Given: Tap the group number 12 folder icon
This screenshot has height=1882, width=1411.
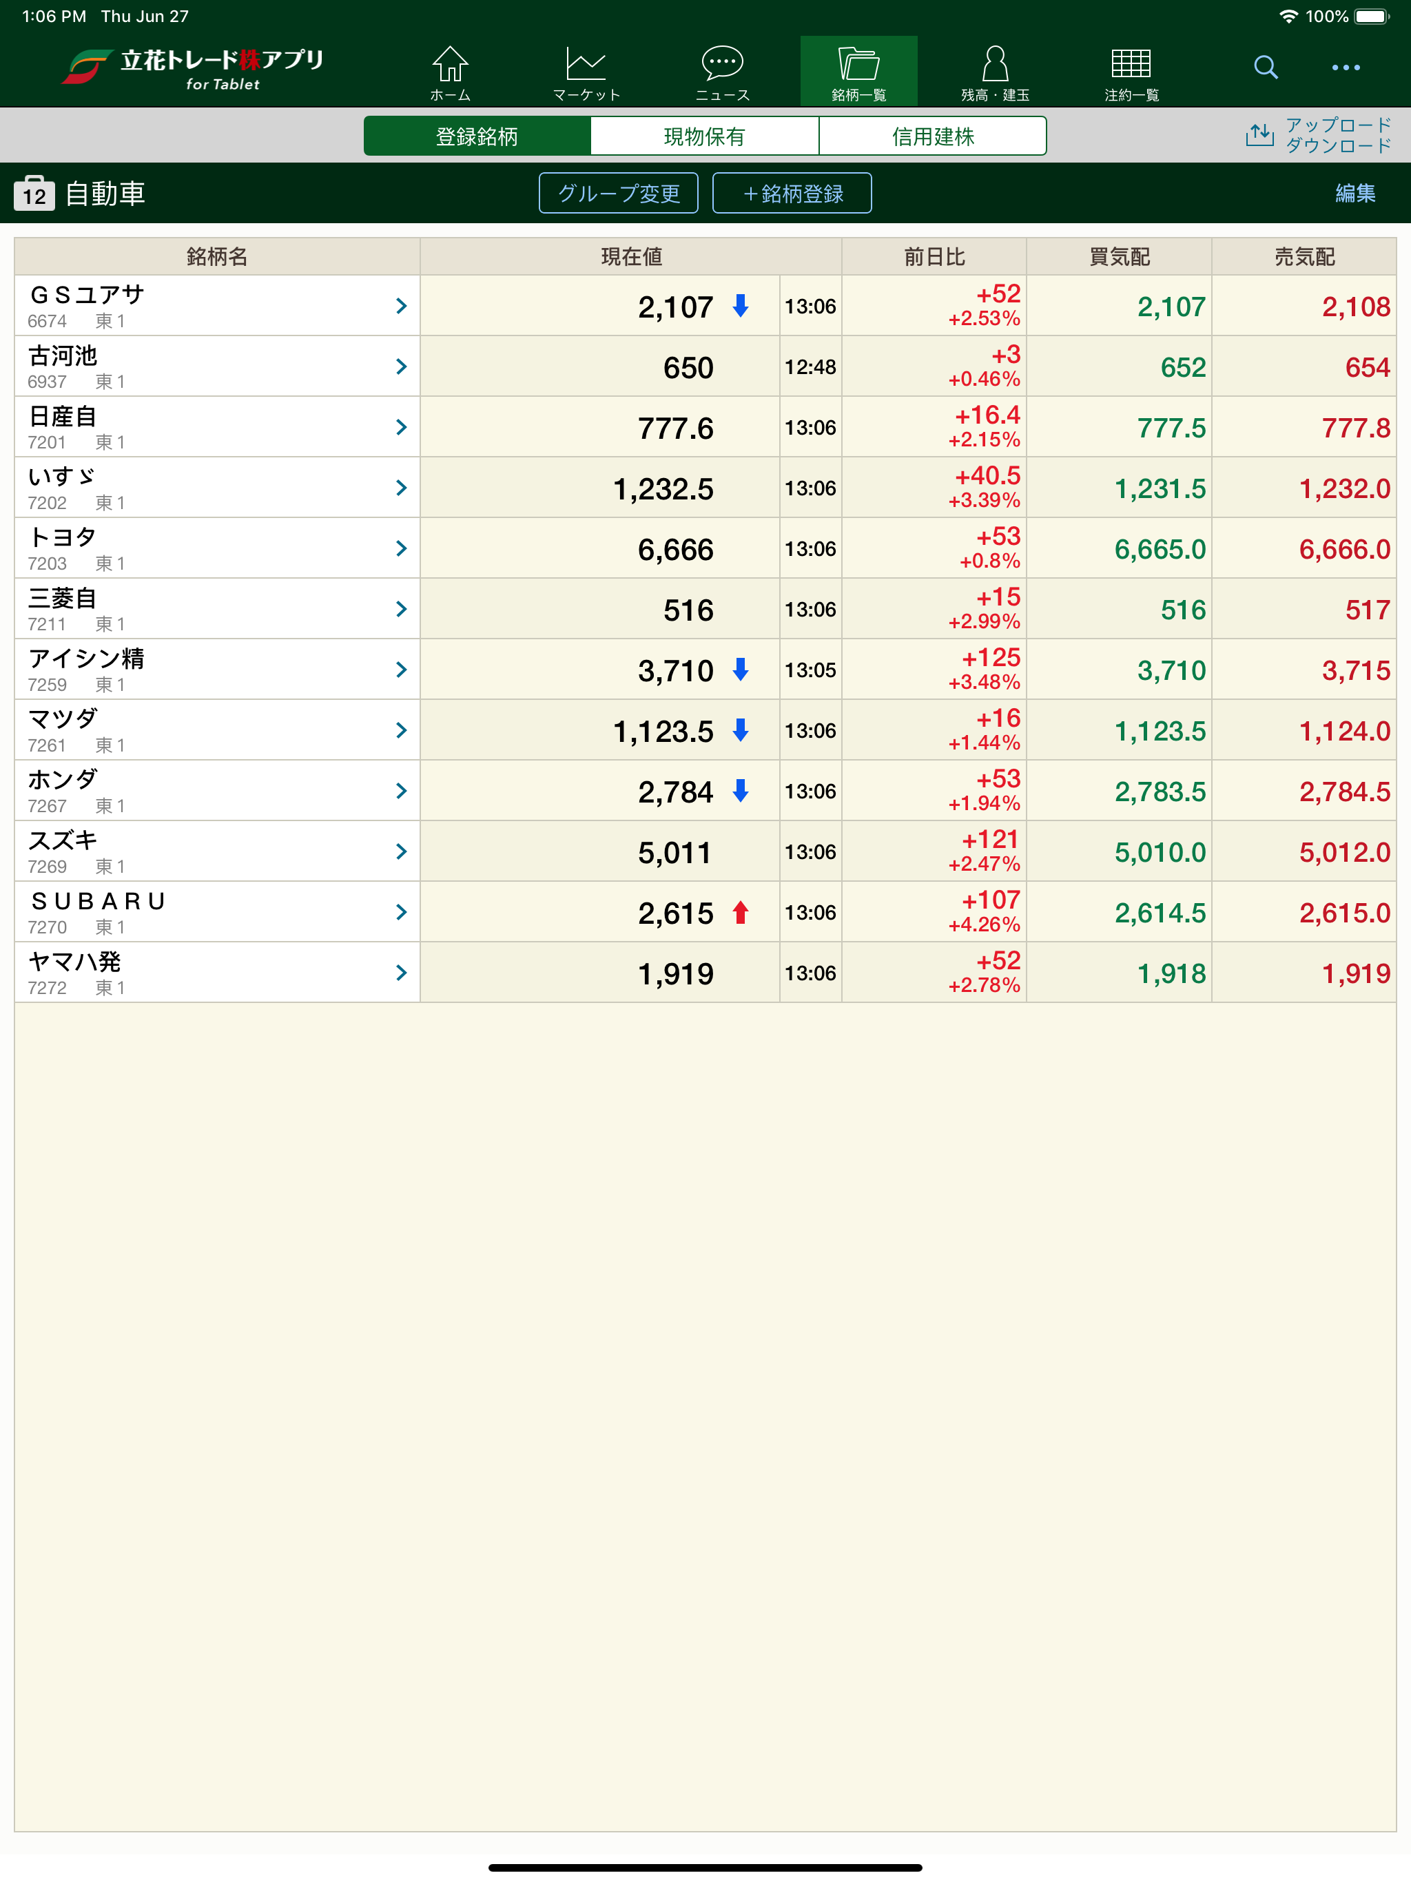Looking at the screenshot, I should click(34, 193).
